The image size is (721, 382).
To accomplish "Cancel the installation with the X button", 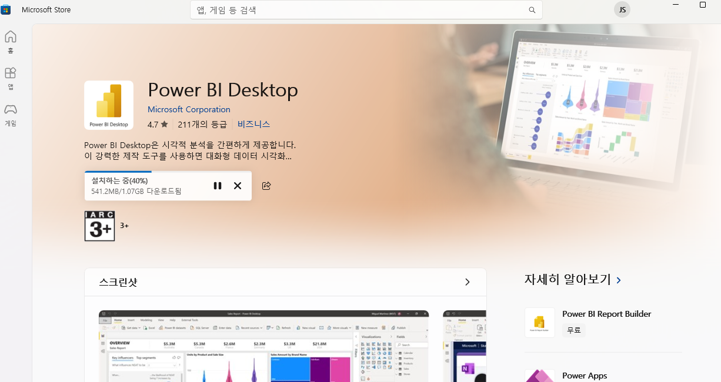I will click(x=238, y=186).
